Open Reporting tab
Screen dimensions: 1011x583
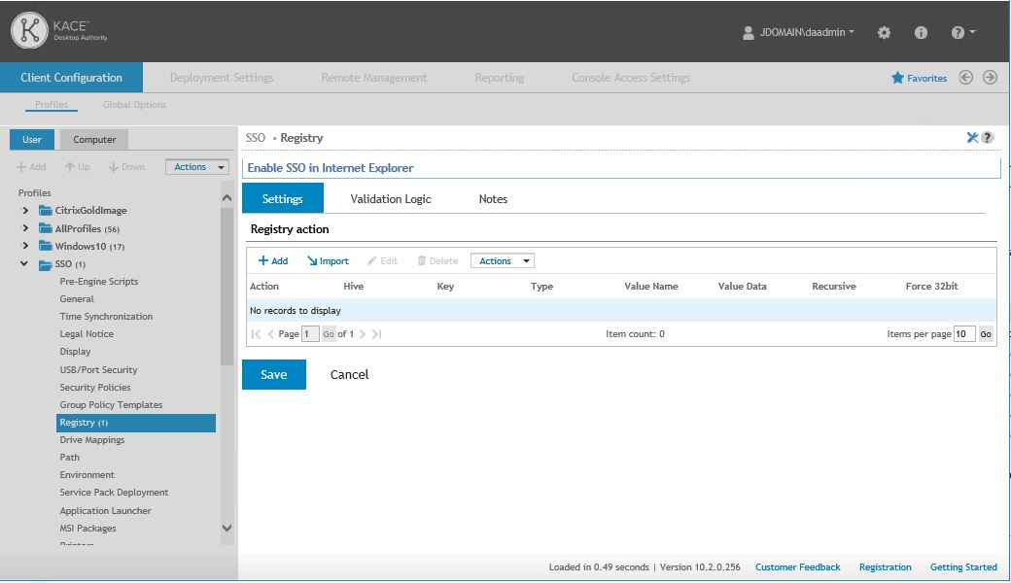(500, 78)
